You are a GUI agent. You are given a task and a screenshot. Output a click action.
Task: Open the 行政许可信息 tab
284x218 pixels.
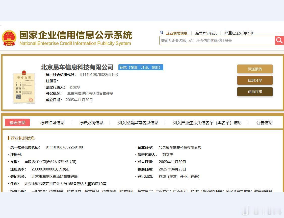coord(52,123)
